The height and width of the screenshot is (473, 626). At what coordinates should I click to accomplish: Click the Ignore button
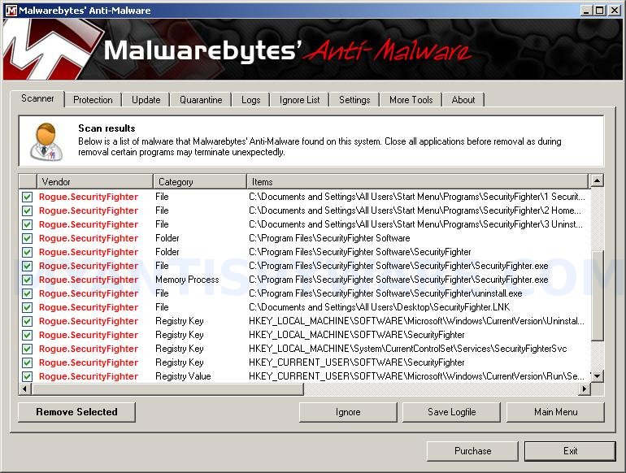click(348, 412)
